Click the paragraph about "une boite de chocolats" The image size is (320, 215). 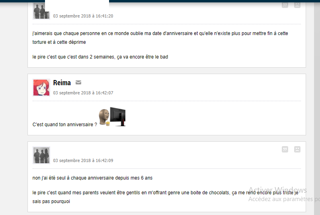coord(165,197)
